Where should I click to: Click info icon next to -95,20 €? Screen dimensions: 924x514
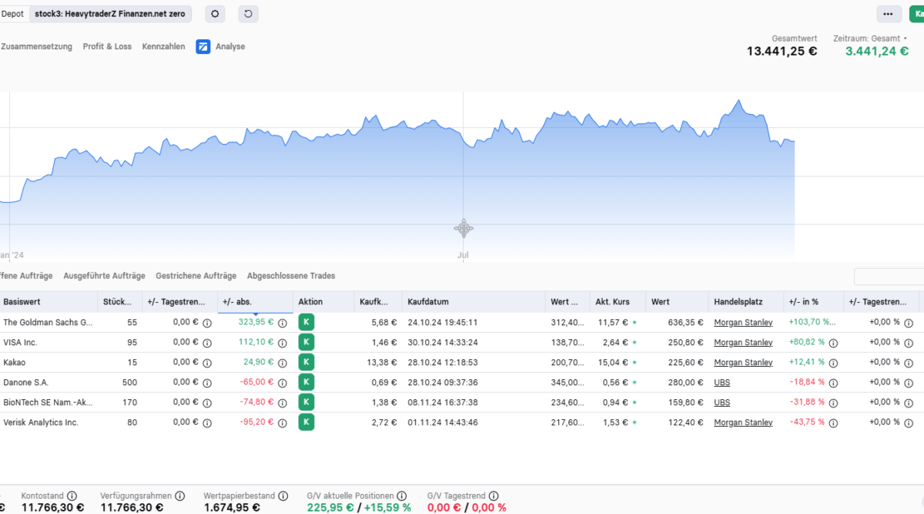click(283, 423)
